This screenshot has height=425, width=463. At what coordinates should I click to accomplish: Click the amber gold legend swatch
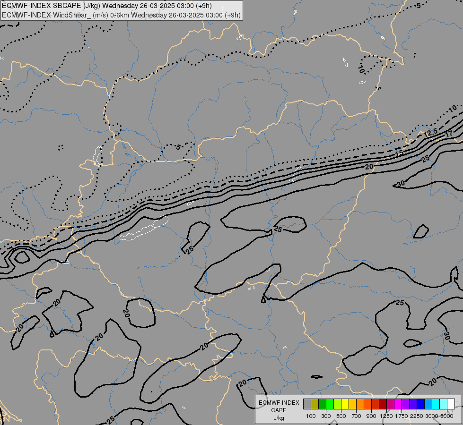point(352,404)
